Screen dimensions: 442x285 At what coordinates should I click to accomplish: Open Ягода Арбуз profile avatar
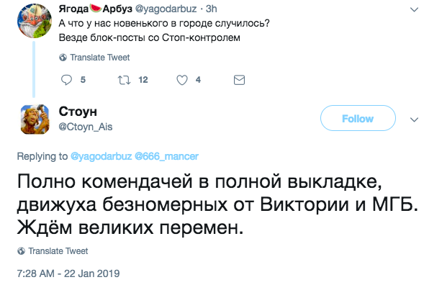click(x=35, y=21)
